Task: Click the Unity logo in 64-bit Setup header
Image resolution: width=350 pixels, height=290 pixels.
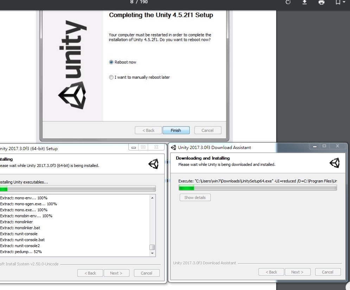Action: point(153,163)
